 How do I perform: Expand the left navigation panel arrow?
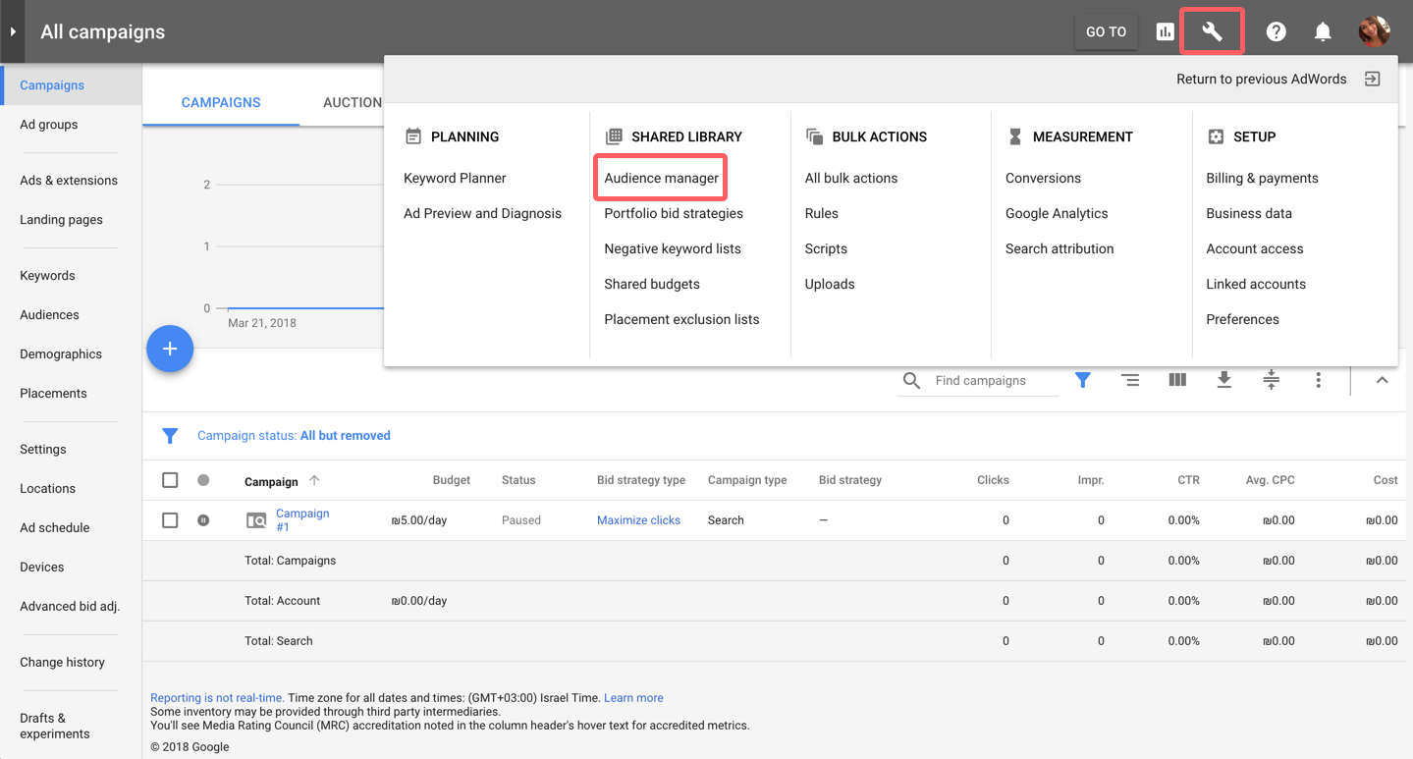[x=13, y=31]
